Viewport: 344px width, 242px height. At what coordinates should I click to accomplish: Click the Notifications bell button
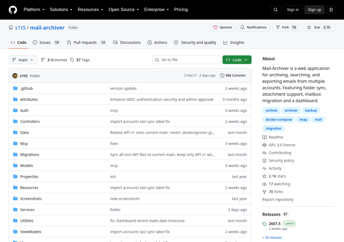click(253, 27)
